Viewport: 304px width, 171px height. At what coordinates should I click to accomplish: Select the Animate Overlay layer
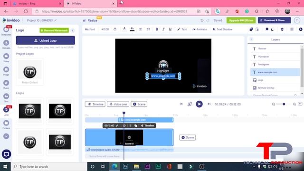click(275, 88)
